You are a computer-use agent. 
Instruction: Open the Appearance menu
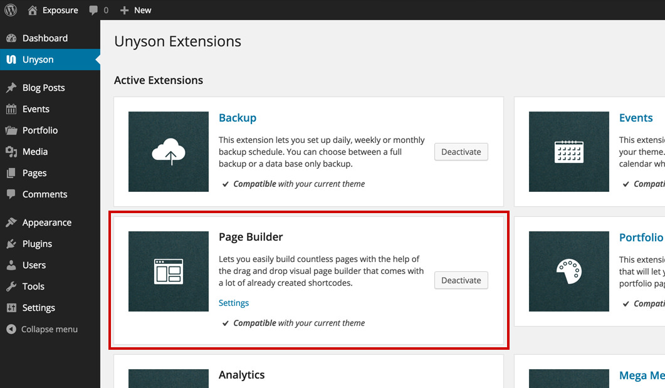tap(50, 222)
